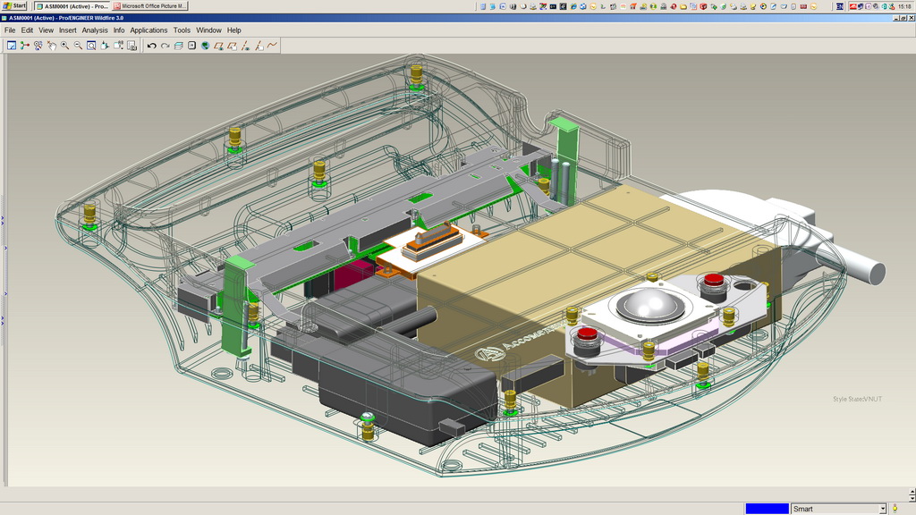Viewport: 916px width, 515px height.
Task: Click the globe icon in the toolbar
Action: click(x=205, y=46)
